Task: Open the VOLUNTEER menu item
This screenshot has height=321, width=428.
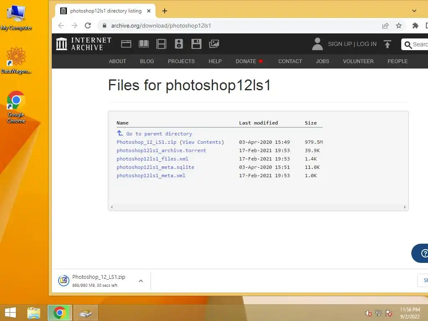Action: coord(358,61)
